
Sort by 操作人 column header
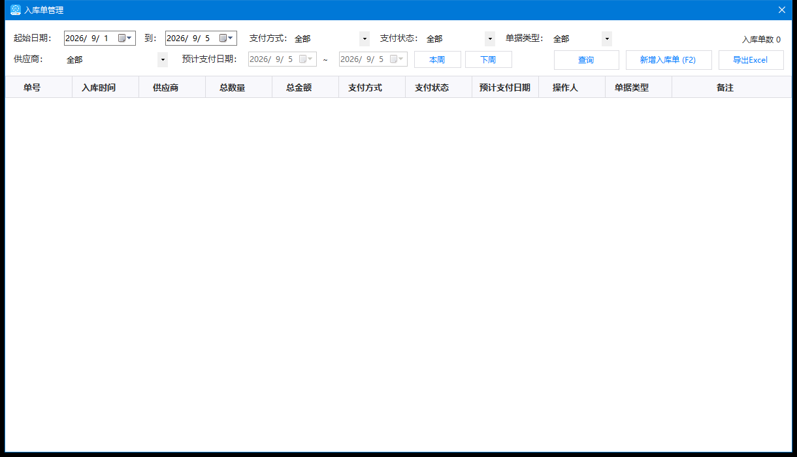click(572, 87)
